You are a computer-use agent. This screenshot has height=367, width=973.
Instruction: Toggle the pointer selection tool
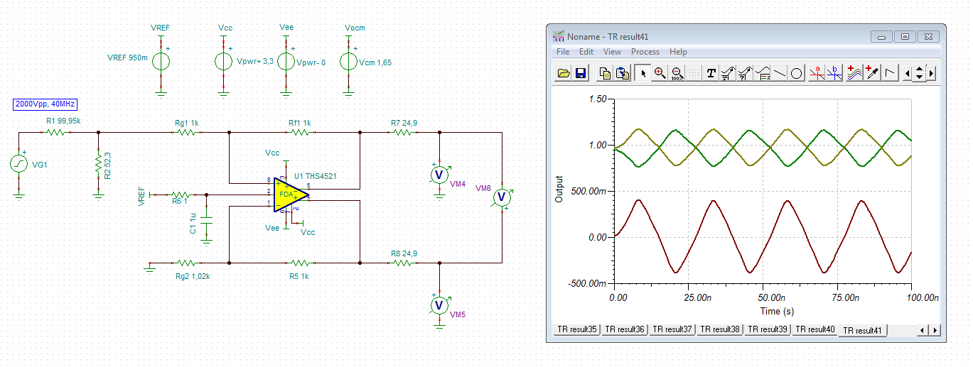(643, 72)
